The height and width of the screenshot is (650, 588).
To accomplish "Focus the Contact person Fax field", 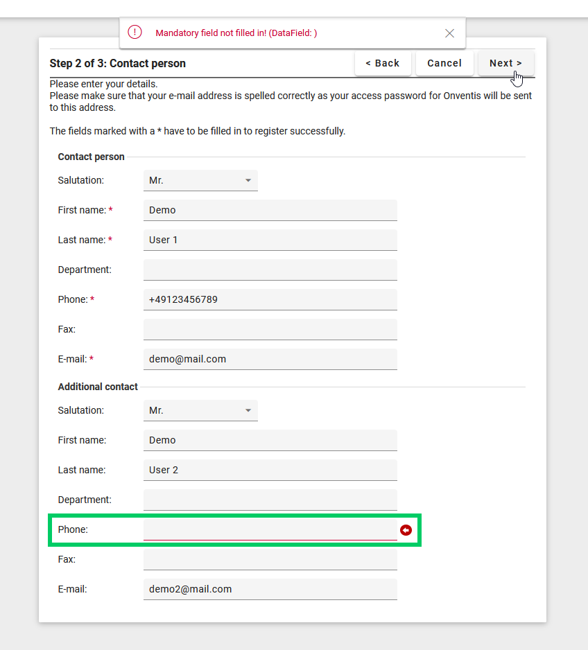I will click(270, 329).
